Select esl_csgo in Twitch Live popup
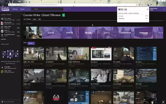Viewport: 166px width, 104px height. pos(133,16)
